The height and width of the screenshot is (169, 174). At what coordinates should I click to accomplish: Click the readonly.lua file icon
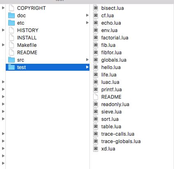96,104
